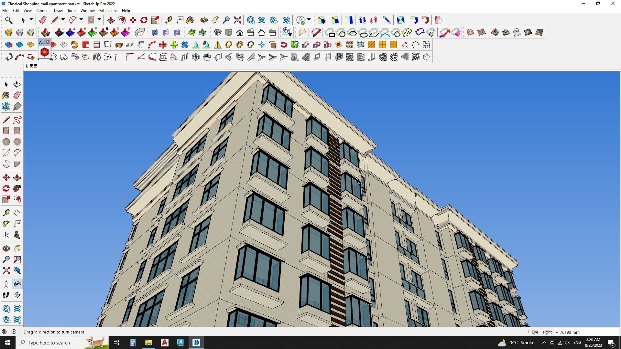
Task: Expand the Line tool dropdown arrow
Action: pyautogui.click(x=63, y=20)
